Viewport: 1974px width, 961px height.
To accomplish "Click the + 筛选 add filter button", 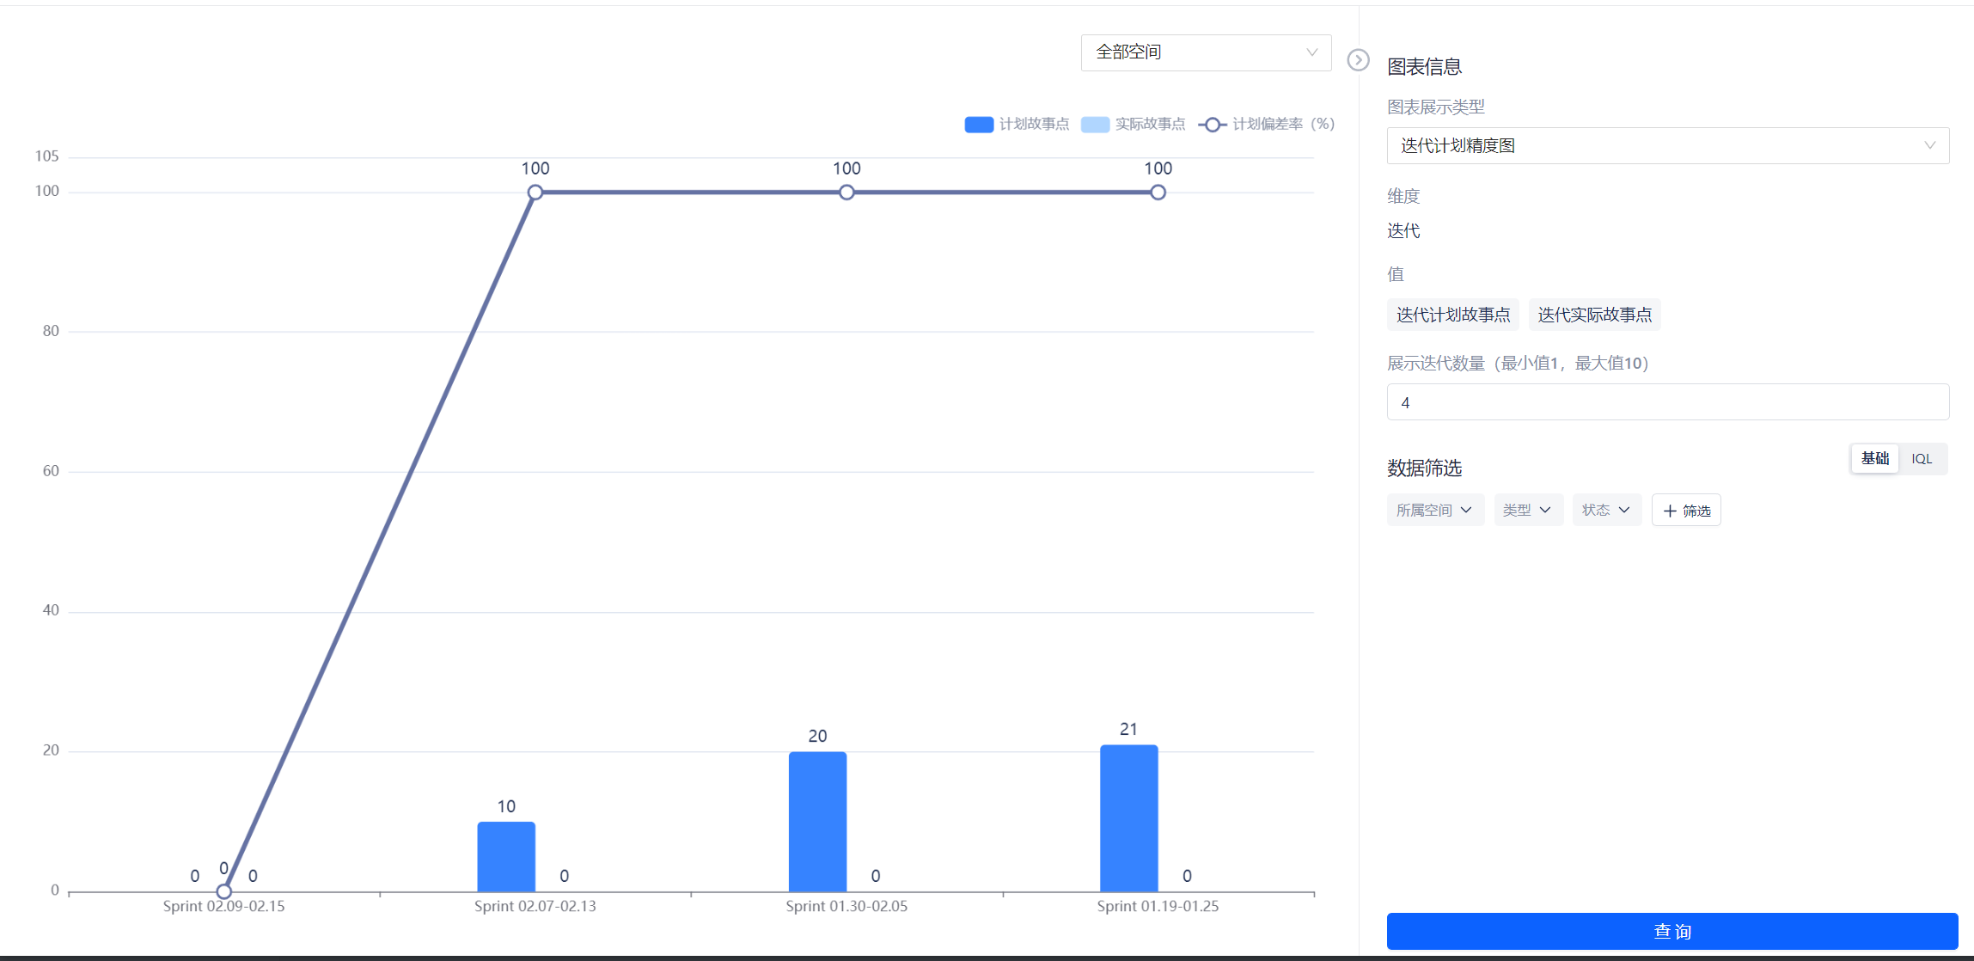I will (1685, 511).
